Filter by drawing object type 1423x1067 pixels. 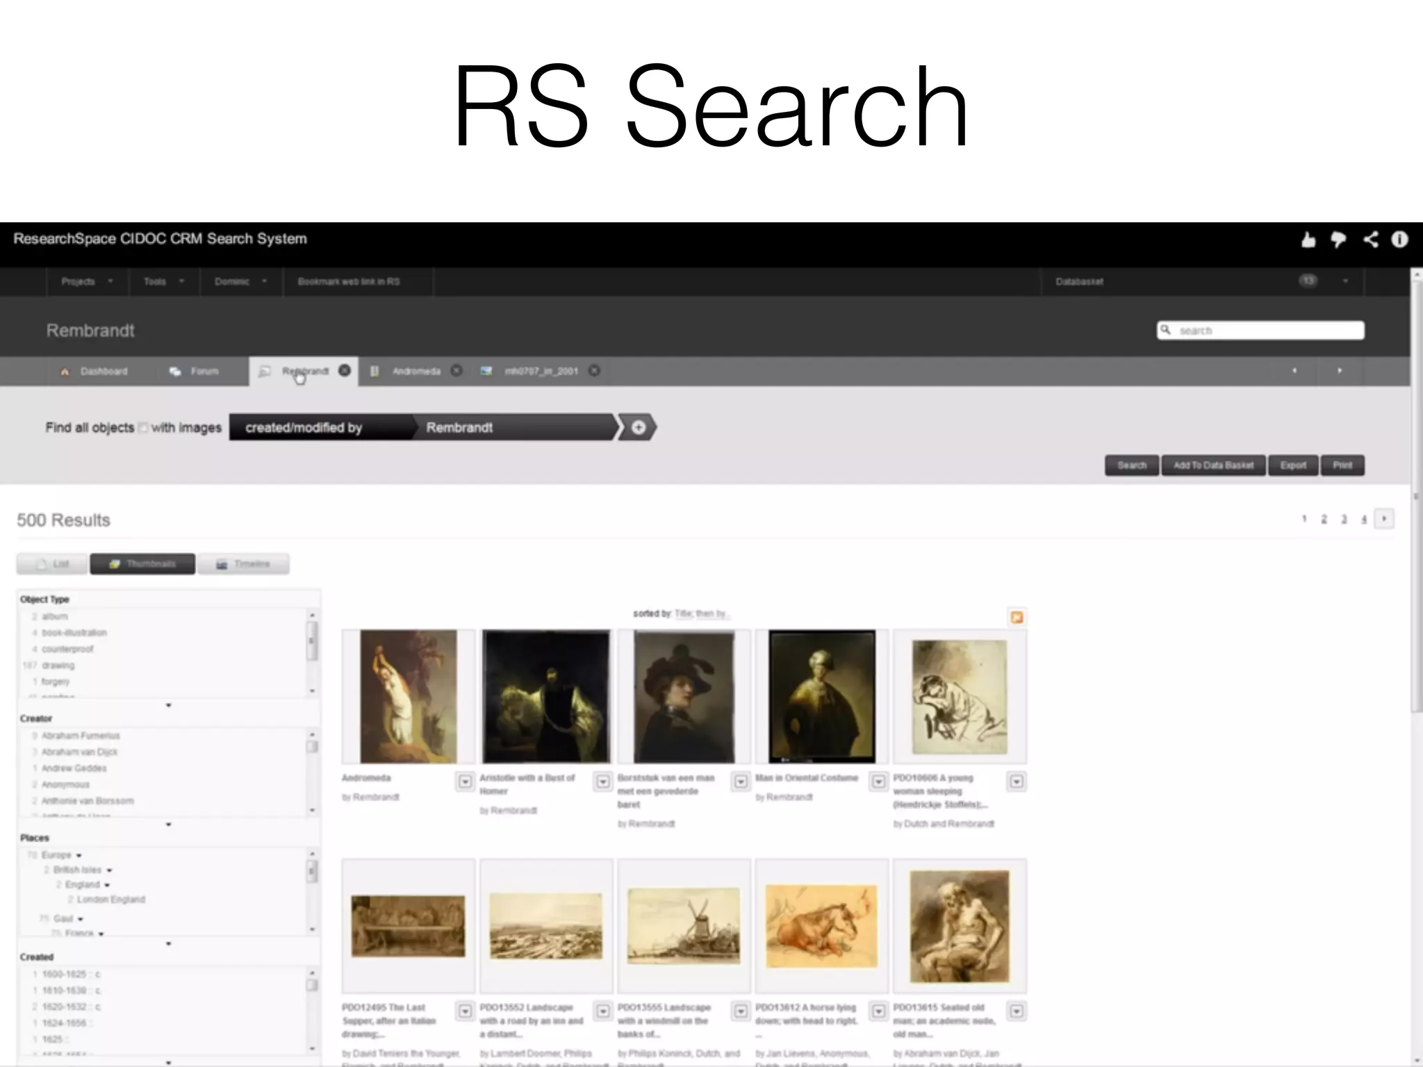pos(58,665)
